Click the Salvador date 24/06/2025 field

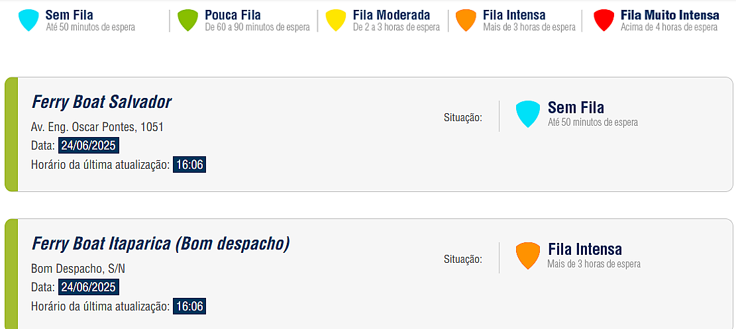coord(88,146)
